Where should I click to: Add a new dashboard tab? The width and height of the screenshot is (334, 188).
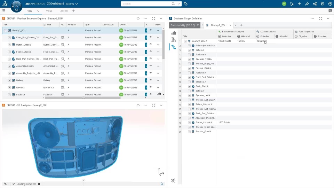pyautogui.click(x=73, y=11)
